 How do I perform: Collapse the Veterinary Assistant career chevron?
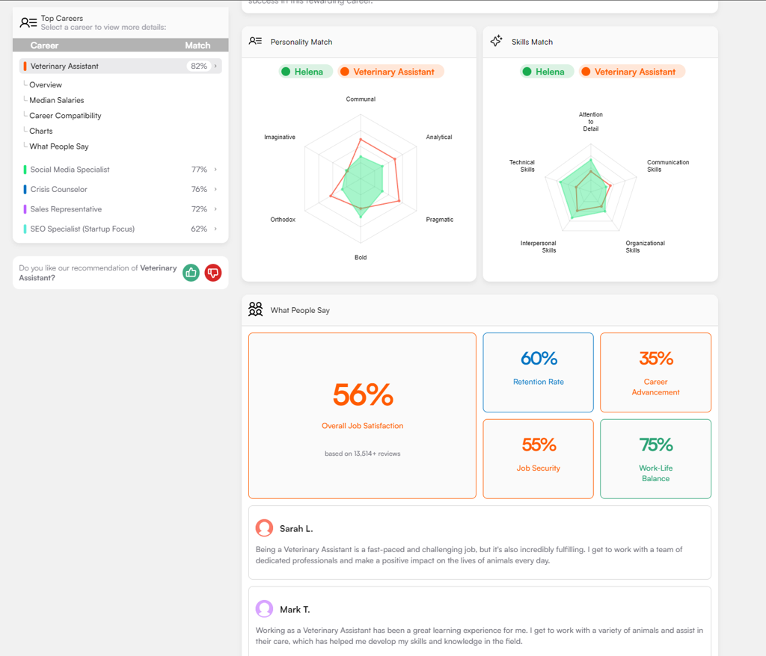(x=215, y=66)
